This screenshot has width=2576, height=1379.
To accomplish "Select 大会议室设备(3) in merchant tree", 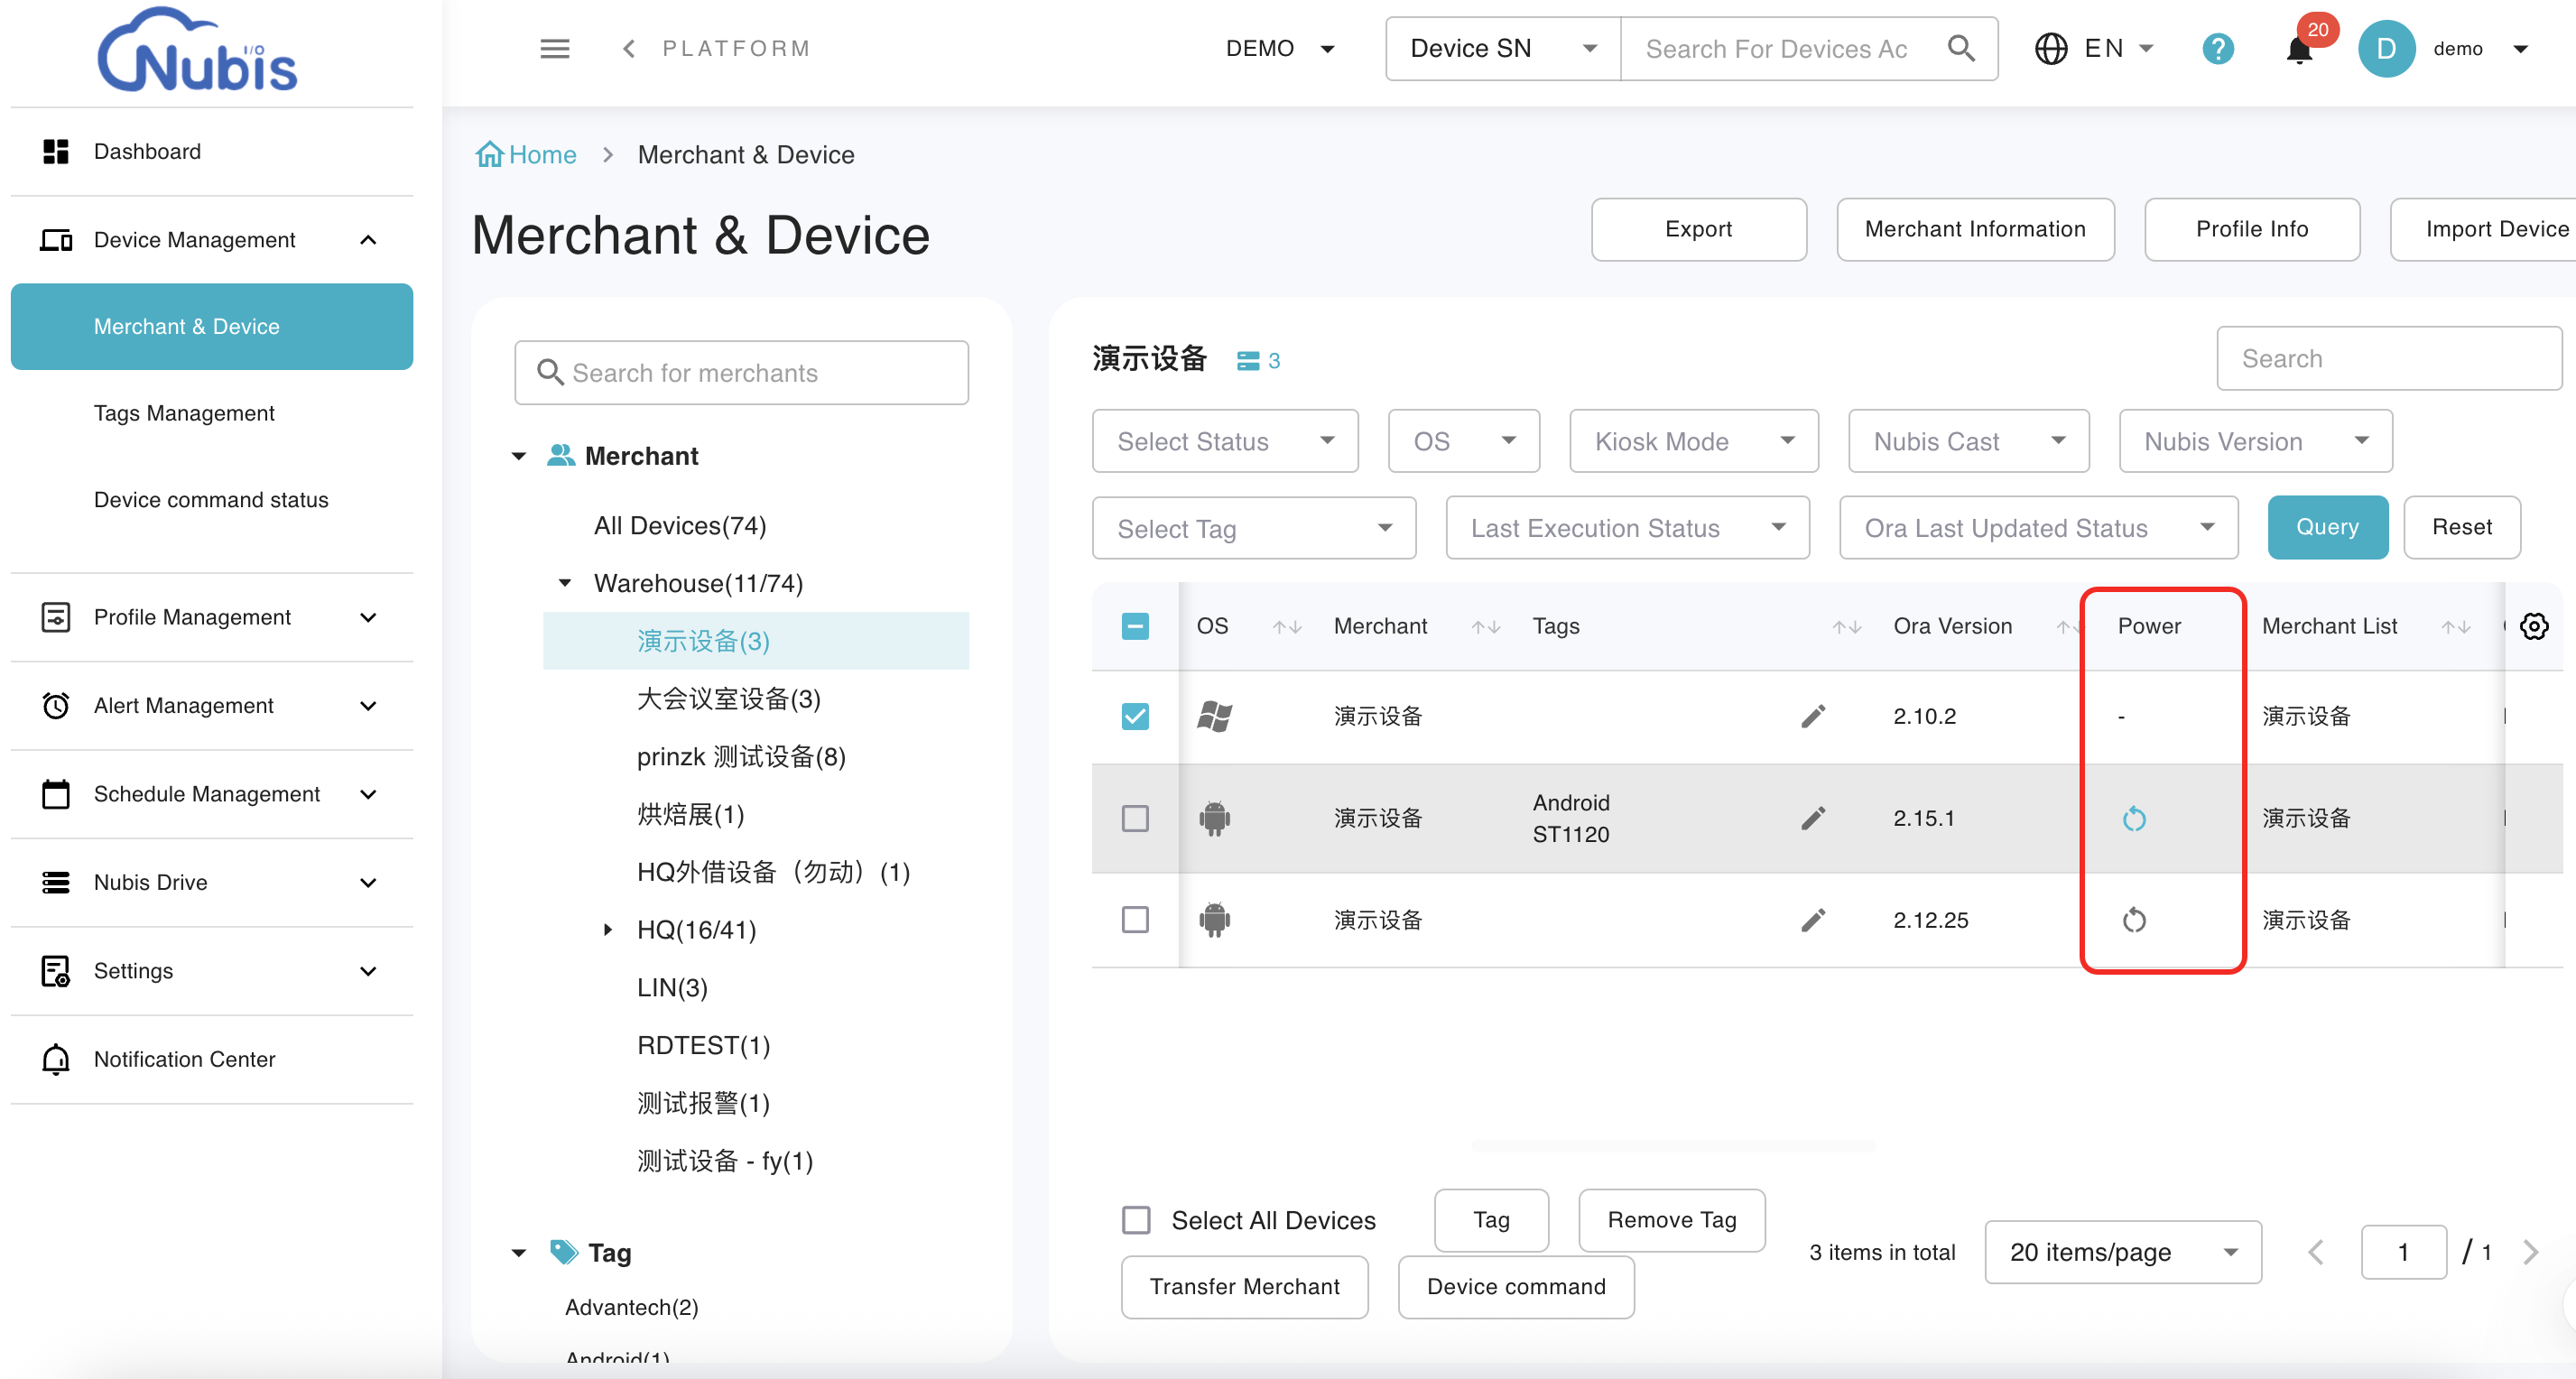I will (728, 699).
